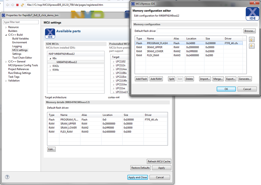This screenshot has width=261, height=185.
Task: Click the Merge... button
Action: [218, 79]
